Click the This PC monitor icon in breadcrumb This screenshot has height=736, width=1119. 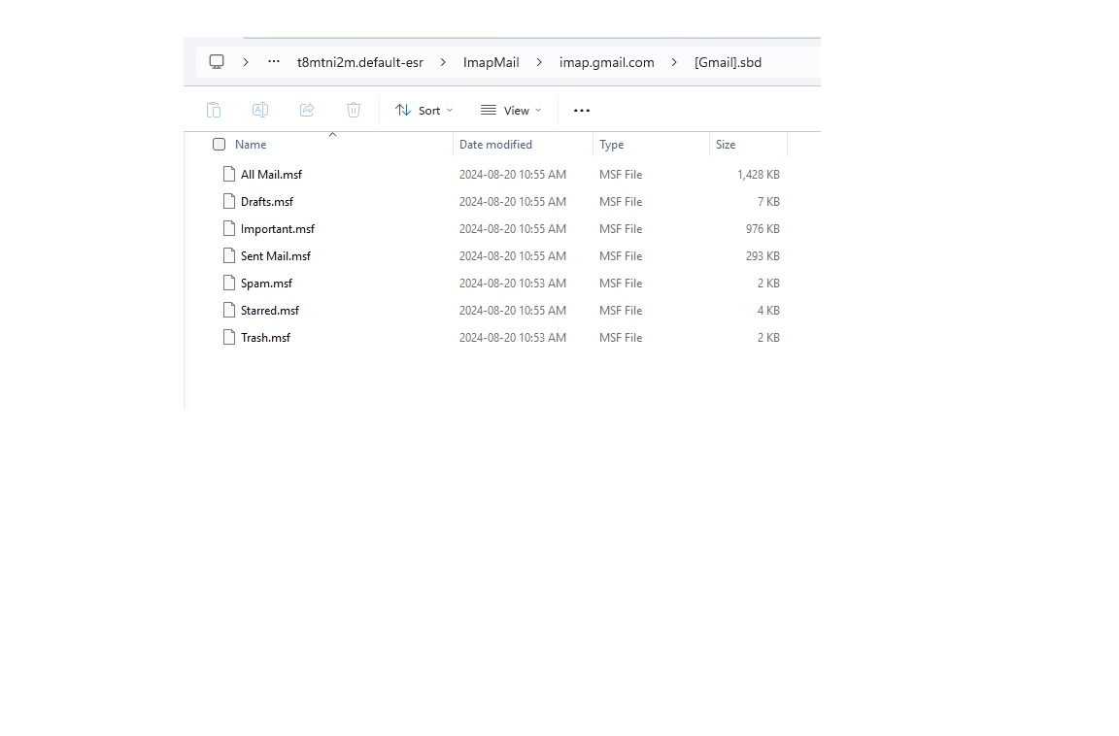tap(217, 61)
